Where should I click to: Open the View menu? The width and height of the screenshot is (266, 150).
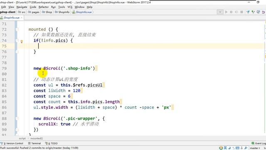[x=11, y=7]
